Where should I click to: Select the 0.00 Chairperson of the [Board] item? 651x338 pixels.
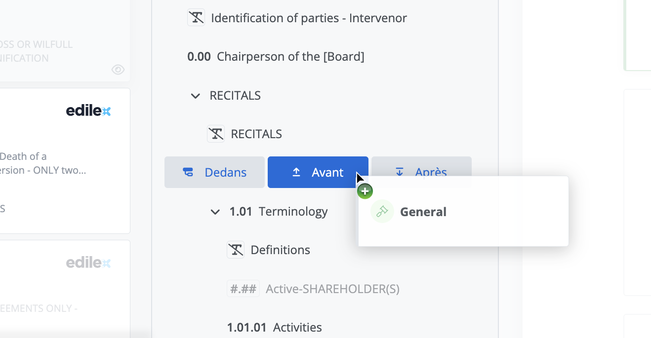tap(276, 57)
